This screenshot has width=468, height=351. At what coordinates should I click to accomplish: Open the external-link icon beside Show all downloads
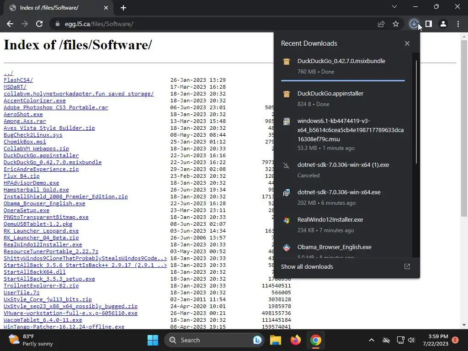click(x=407, y=266)
